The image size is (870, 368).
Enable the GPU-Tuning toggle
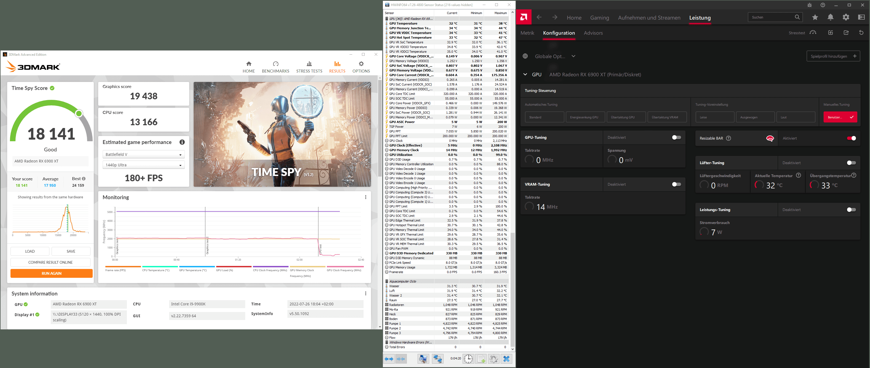pos(676,137)
